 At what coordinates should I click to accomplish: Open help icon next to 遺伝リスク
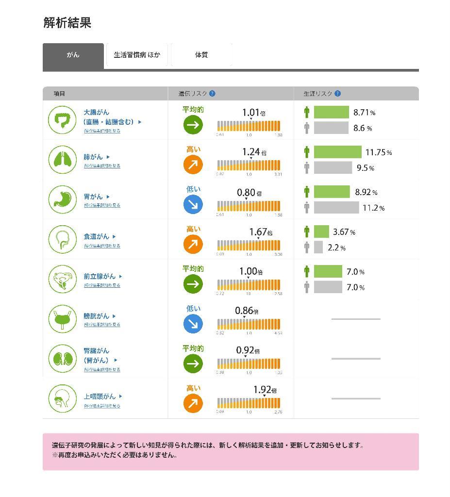[212, 94]
